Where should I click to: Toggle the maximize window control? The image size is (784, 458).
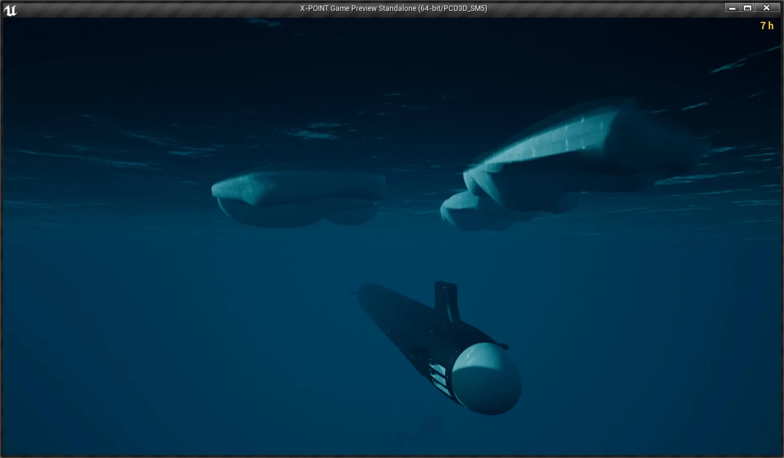[748, 7]
